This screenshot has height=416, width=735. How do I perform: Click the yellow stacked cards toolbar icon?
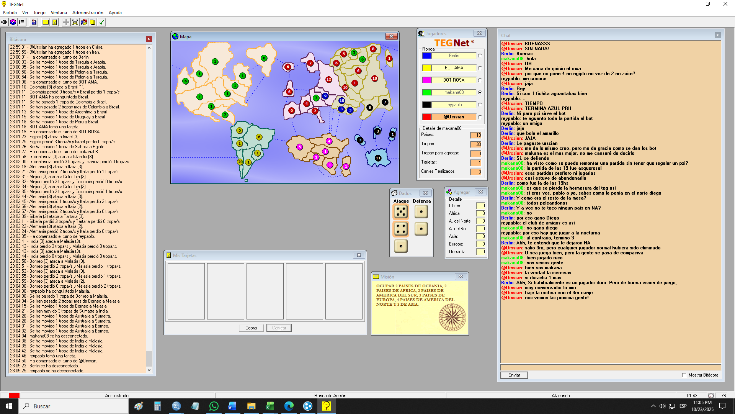click(x=93, y=22)
